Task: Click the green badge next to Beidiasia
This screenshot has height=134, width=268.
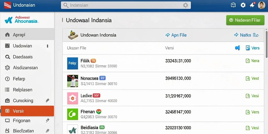Action: (102, 127)
